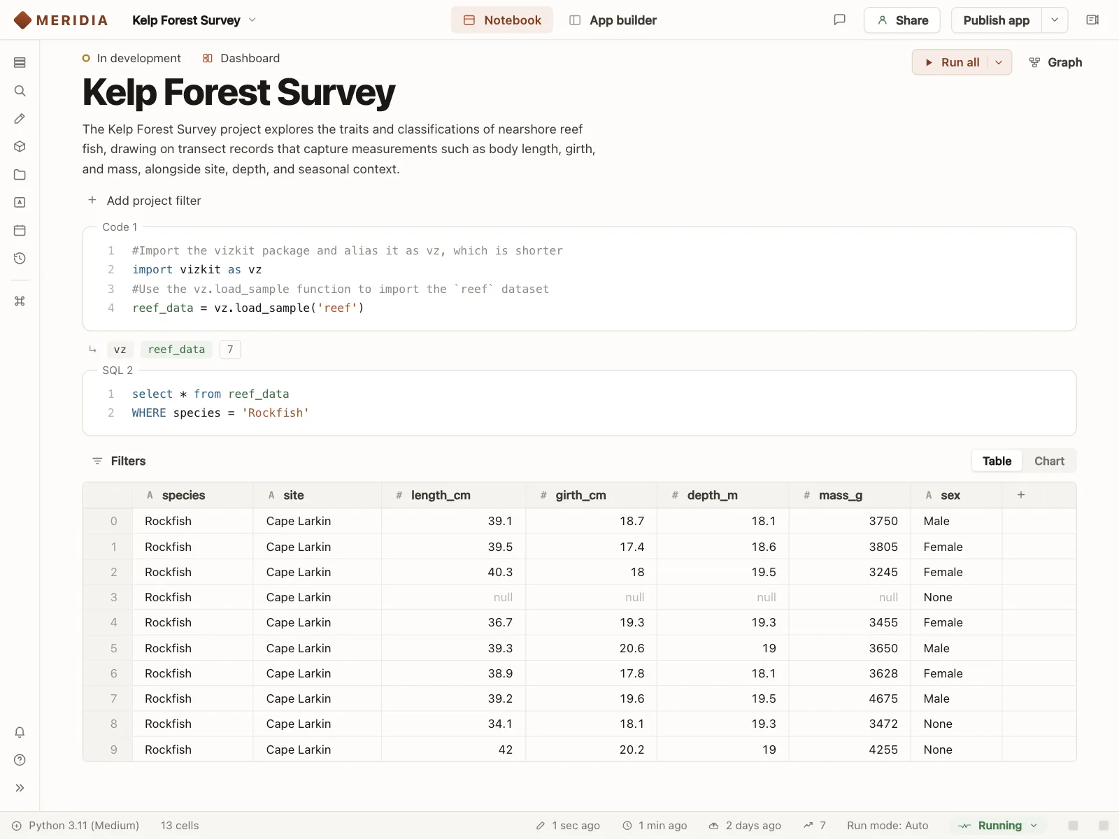Open the comments speech bubble icon
Viewport: 1119px width, 839px height.
tap(840, 20)
